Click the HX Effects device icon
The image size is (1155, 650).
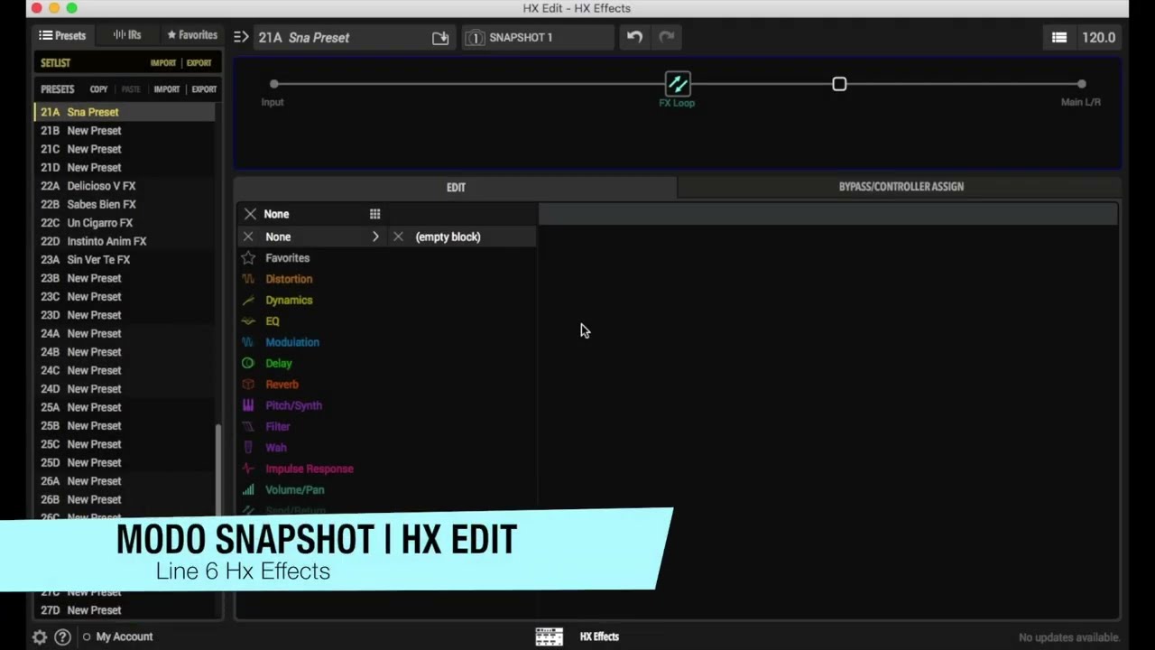pos(549,636)
